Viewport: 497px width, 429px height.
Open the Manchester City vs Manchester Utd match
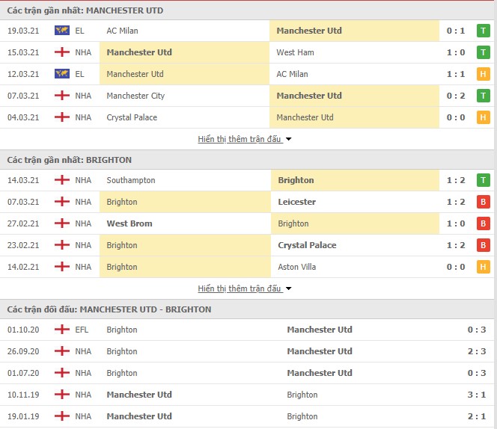coord(247,96)
